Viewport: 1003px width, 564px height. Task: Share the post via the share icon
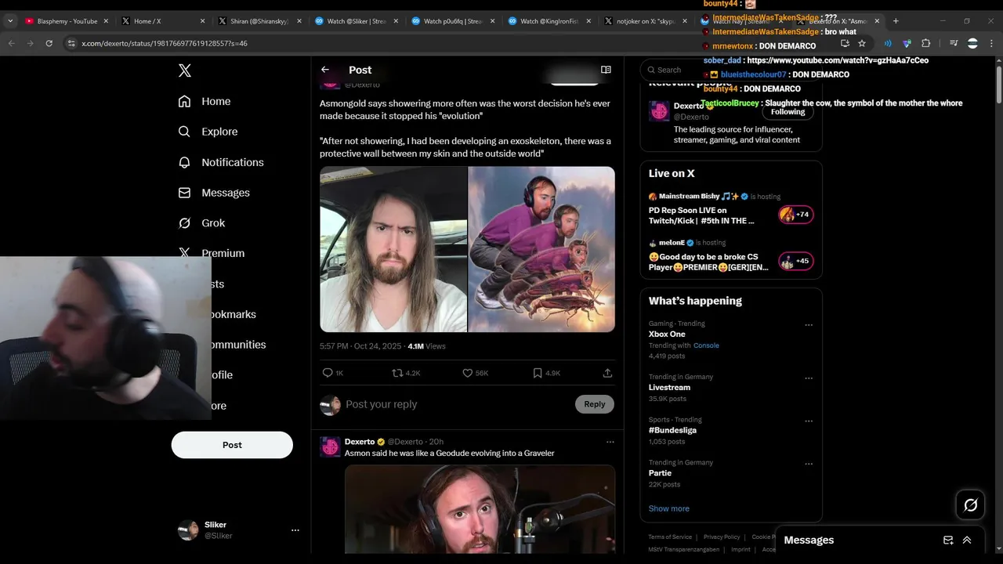coord(607,373)
